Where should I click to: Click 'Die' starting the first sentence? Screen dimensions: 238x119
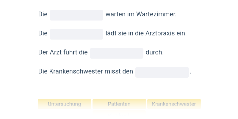pos(43,14)
